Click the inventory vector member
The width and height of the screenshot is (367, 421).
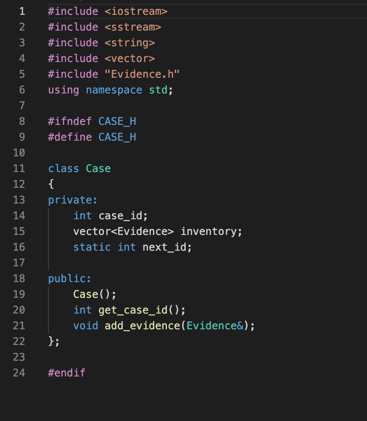[208, 231]
